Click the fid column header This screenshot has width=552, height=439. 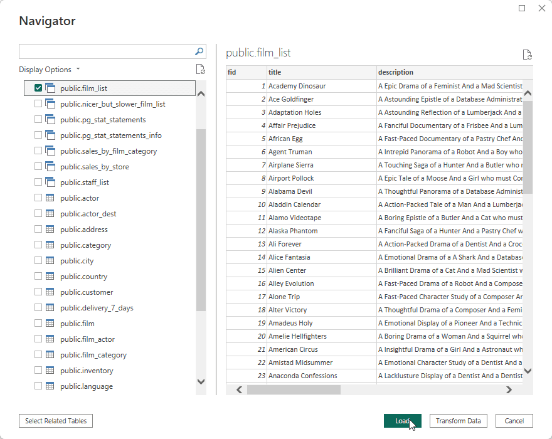[x=246, y=72]
